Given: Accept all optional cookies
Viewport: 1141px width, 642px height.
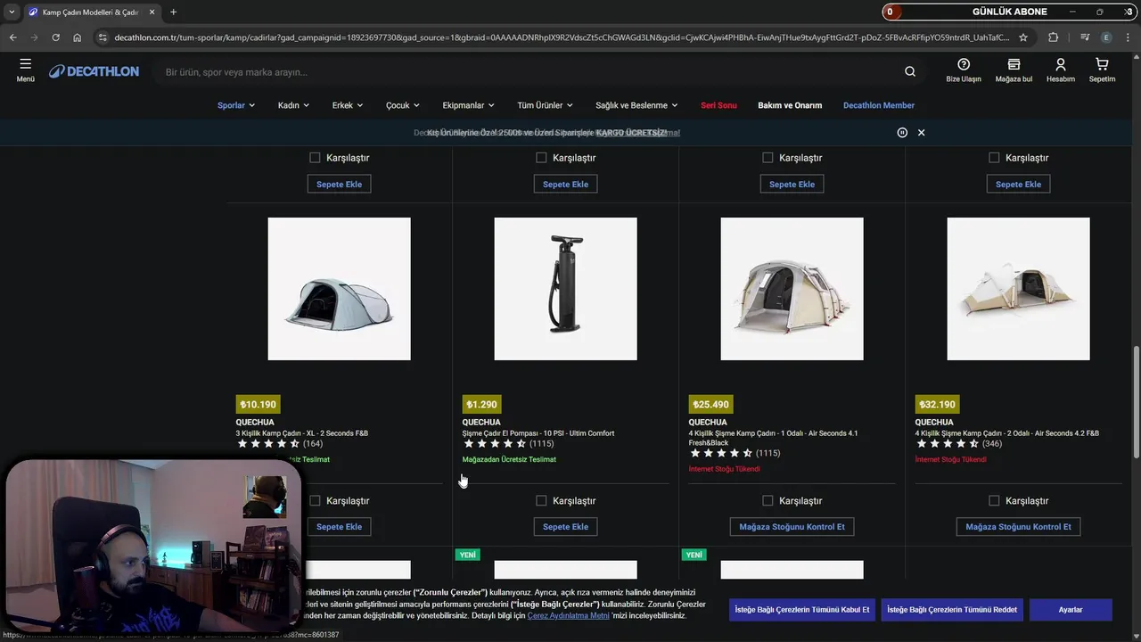Looking at the screenshot, I should click(802, 610).
